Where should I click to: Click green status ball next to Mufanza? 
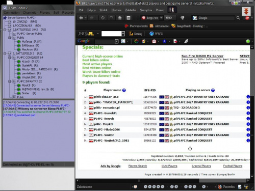pyautogui.click(x=19, y=42)
